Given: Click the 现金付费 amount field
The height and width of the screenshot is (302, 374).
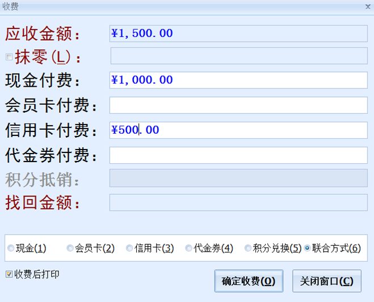Looking at the screenshot, I should [238, 80].
